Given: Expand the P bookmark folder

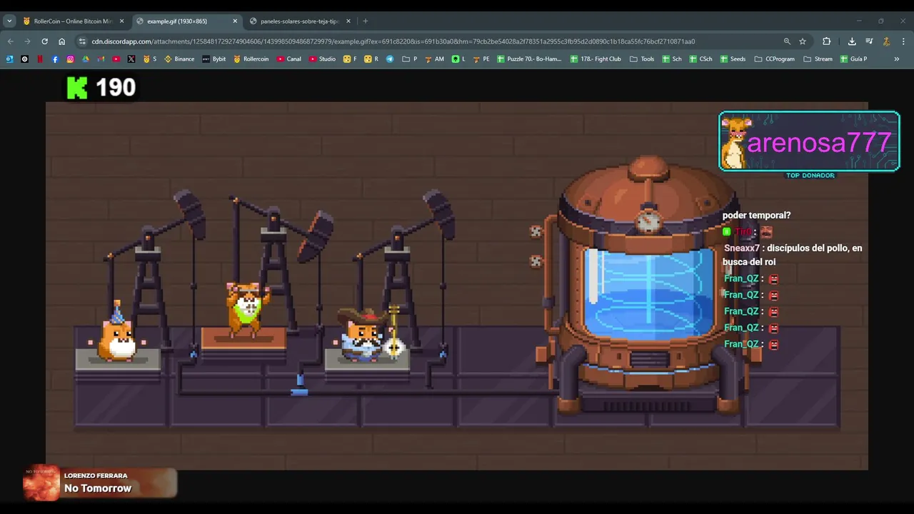Looking at the screenshot, I should coord(409,59).
